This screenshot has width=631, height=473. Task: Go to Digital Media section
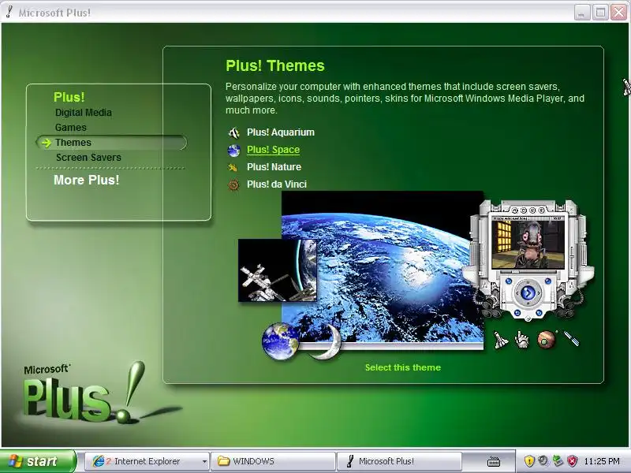tap(84, 113)
